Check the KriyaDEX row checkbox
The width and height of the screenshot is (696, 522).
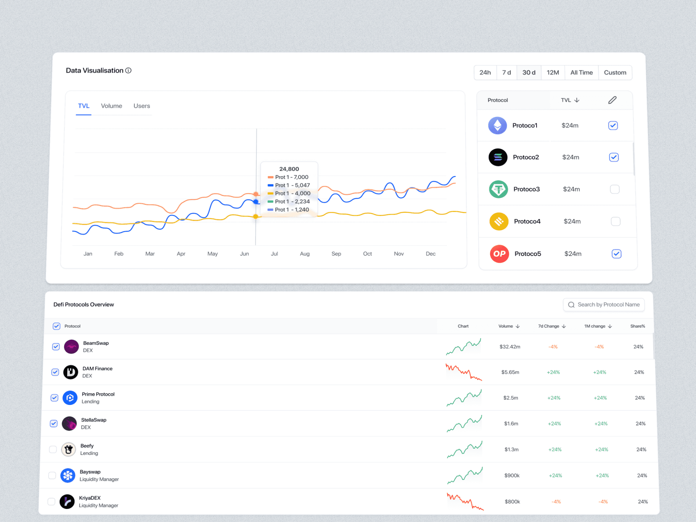(x=51, y=501)
